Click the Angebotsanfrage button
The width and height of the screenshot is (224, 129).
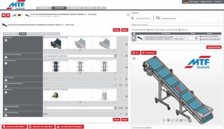214,47
